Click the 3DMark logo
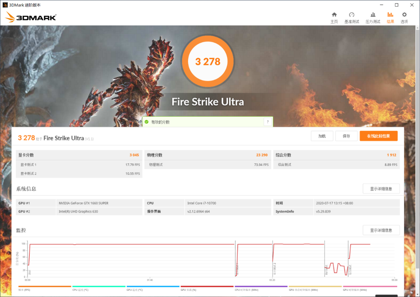The width and height of the screenshot is (420, 297). tap(31, 17)
